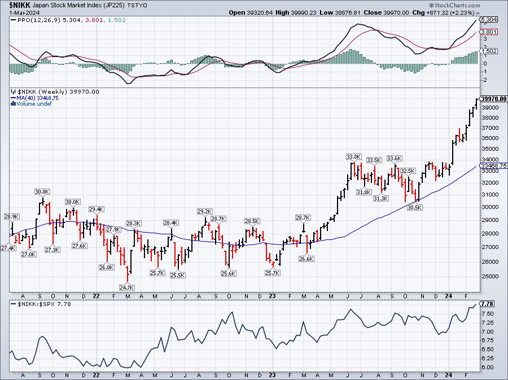Click the 1.502 histogram value tag
The width and height of the screenshot is (508, 380).
(488, 51)
